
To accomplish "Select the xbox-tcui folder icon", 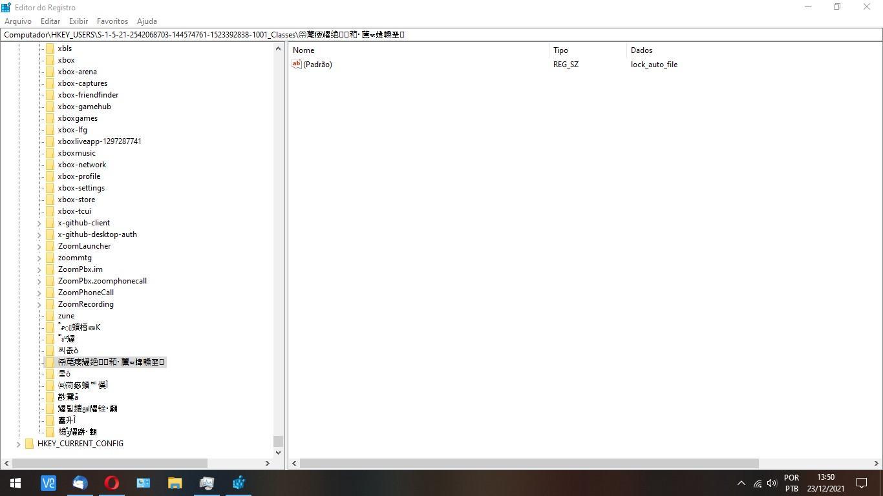I will (x=50, y=211).
